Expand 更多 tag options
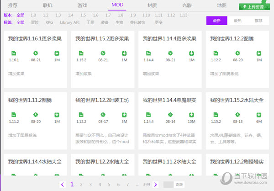Image resolution: width=274 pixels, height=191 pixels. tap(158, 22)
